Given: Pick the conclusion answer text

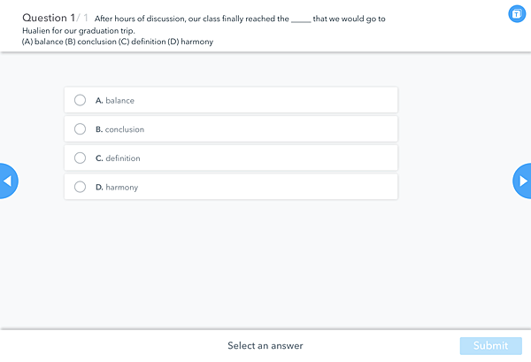Looking at the screenshot, I should [x=124, y=129].
